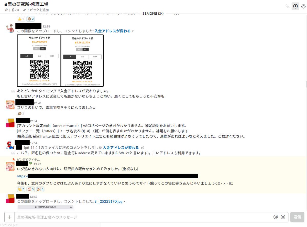The height and width of the screenshot is (227, 307).
Task: Open left deposit screenshot thumbnail
Action: tap(39, 60)
